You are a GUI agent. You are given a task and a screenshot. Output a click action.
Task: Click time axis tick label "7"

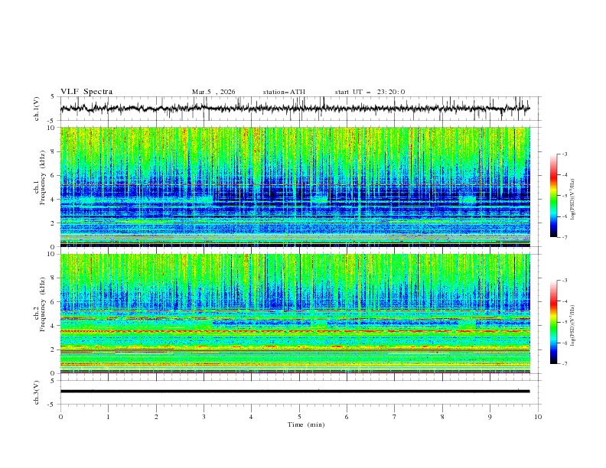tap(395, 417)
